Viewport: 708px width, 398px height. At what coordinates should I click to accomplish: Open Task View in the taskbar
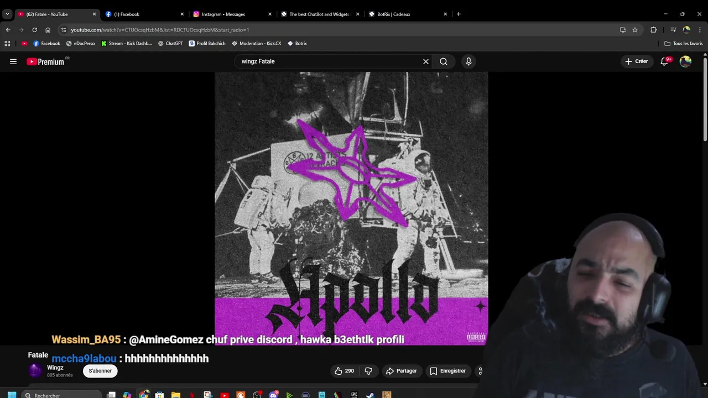tap(111, 395)
